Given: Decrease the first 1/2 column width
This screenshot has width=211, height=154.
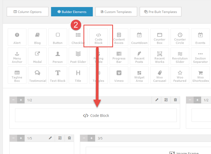Looking at the screenshot, I should tap(13, 100).
